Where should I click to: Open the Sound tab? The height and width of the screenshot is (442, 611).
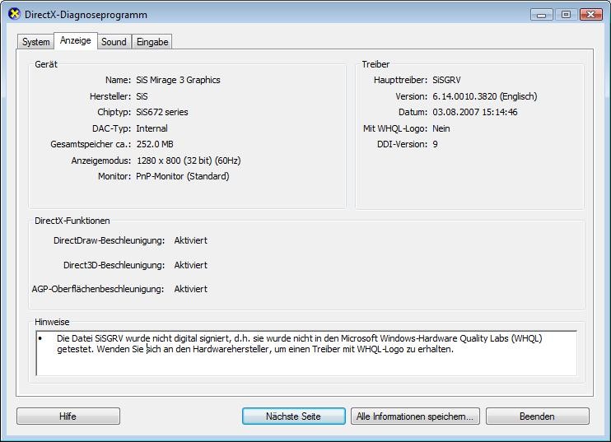coord(114,42)
